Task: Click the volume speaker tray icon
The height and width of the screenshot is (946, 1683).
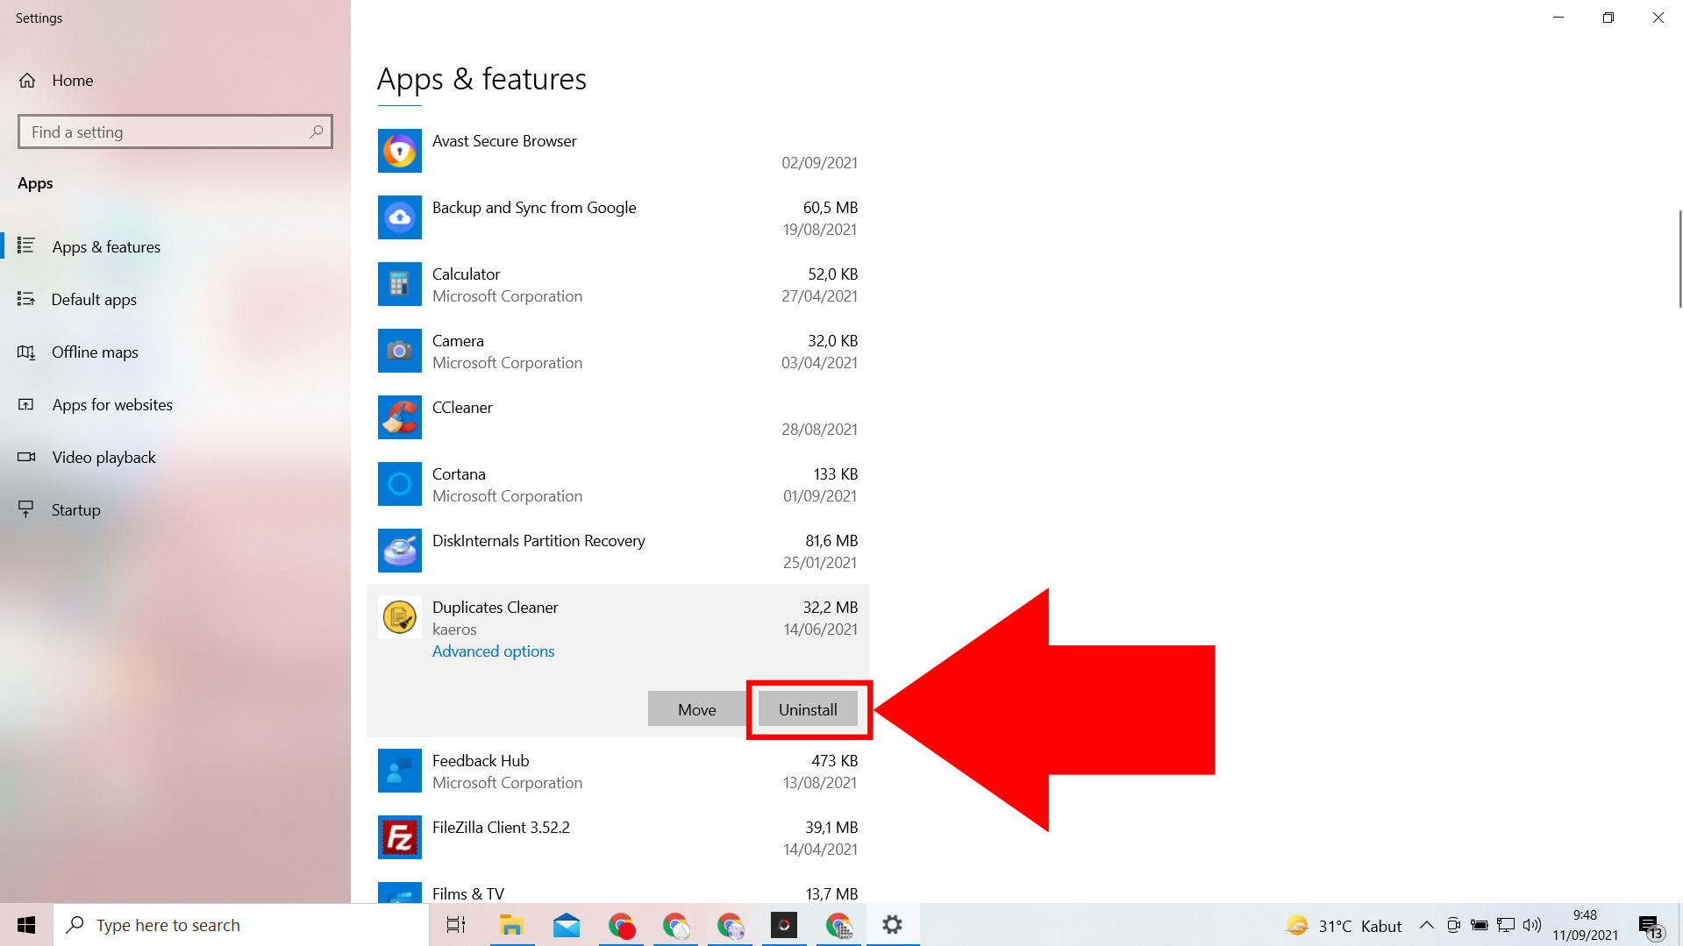Action: point(1532,925)
